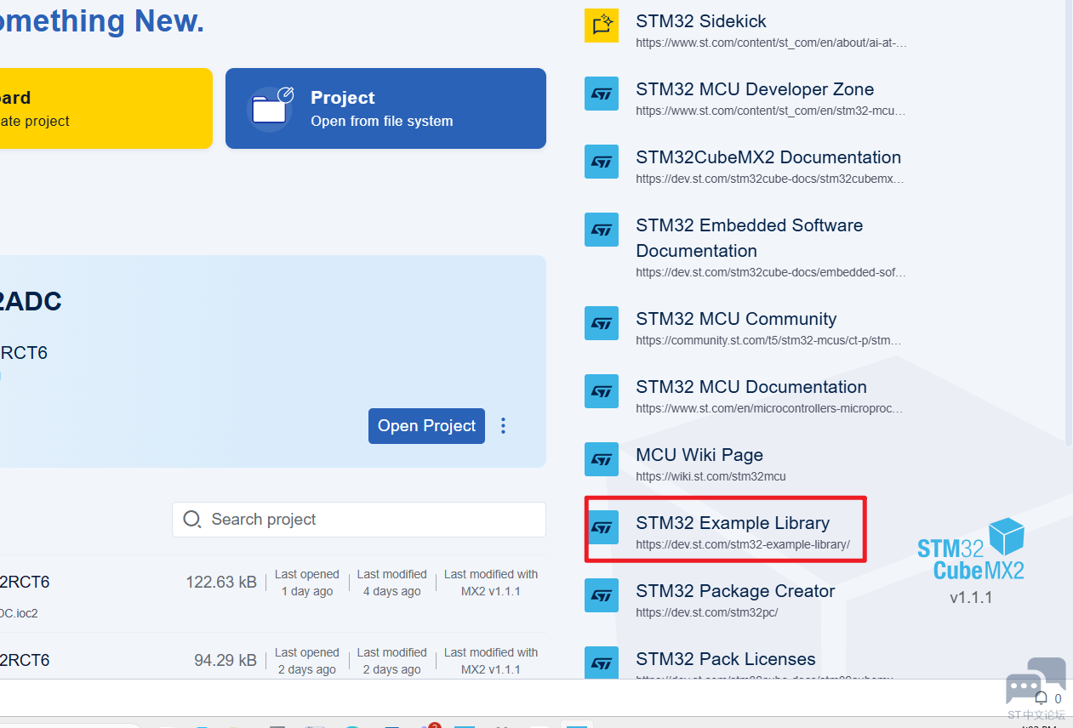The image size is (1073, 728).
Task: Click the yellow Board create project card
Action: tap(106, 108)
